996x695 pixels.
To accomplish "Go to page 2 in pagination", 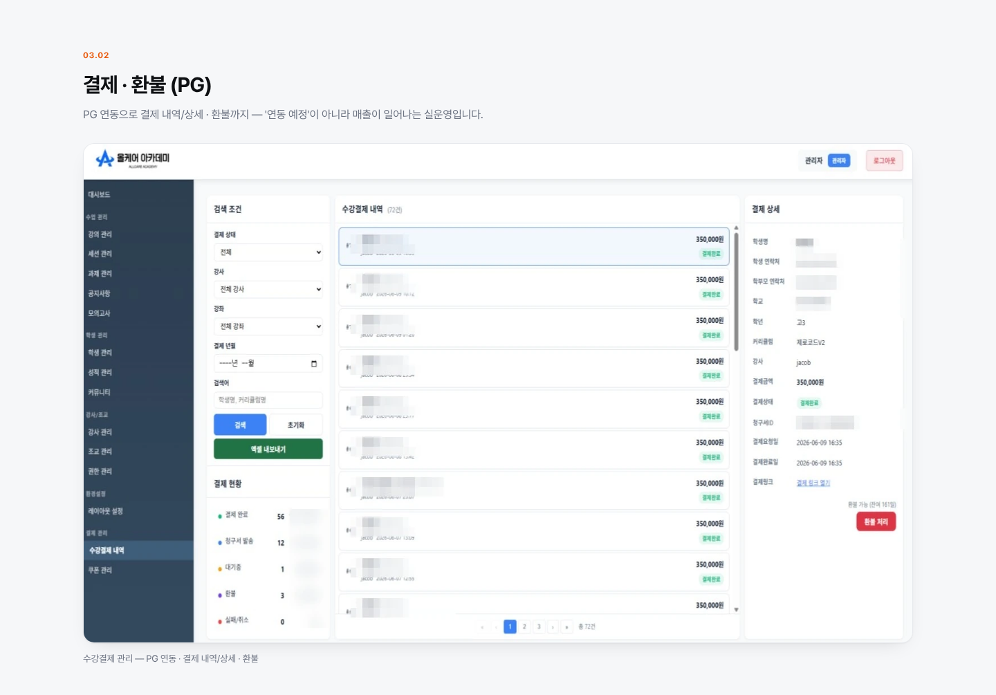I will point(524,627).
